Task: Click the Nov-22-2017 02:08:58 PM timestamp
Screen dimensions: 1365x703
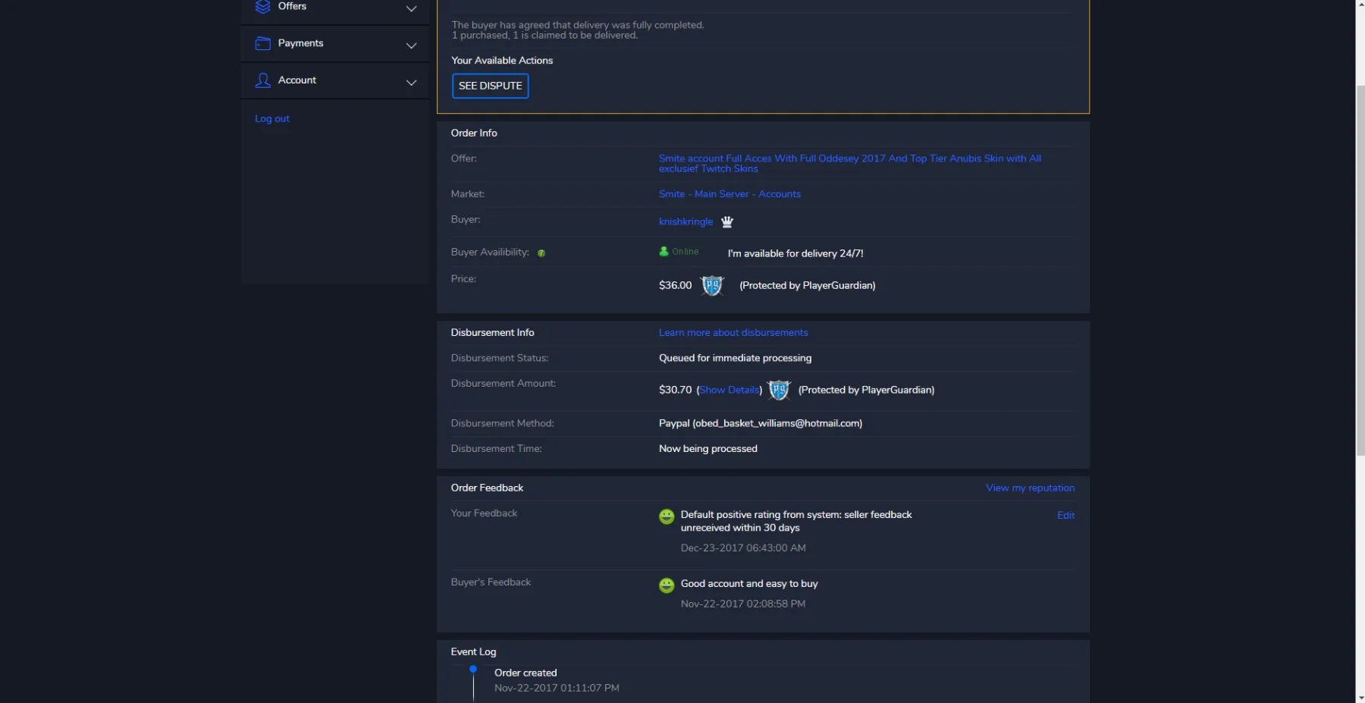Action: click(743, 604)
